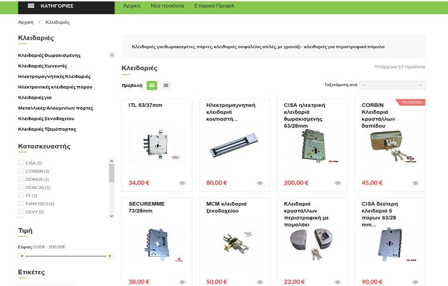Viewport: 448px width, 286px height.
Task: Open SECUREMME 73/28mm product image
Action: tap(157, 245)
